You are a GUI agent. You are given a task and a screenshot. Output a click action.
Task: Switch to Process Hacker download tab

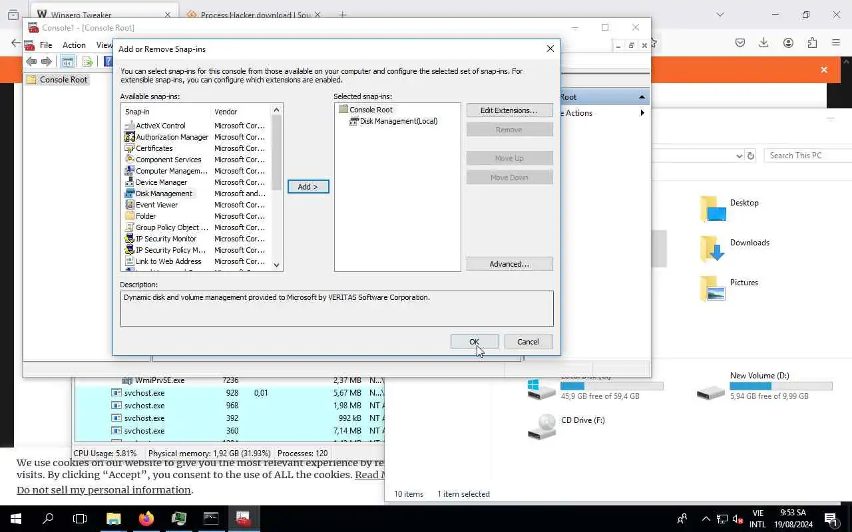253,15
